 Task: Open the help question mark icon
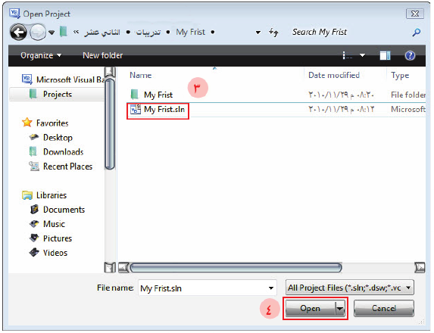click(x=410, y=55)
